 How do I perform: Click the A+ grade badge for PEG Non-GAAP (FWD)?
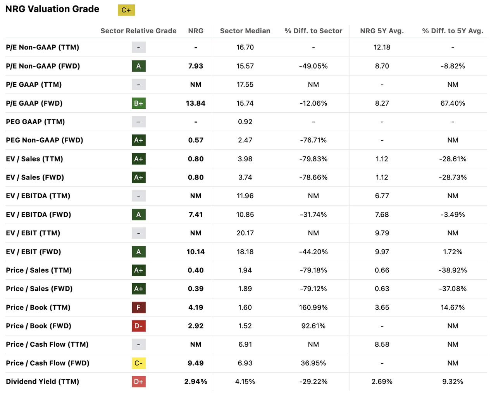[139, 140]
